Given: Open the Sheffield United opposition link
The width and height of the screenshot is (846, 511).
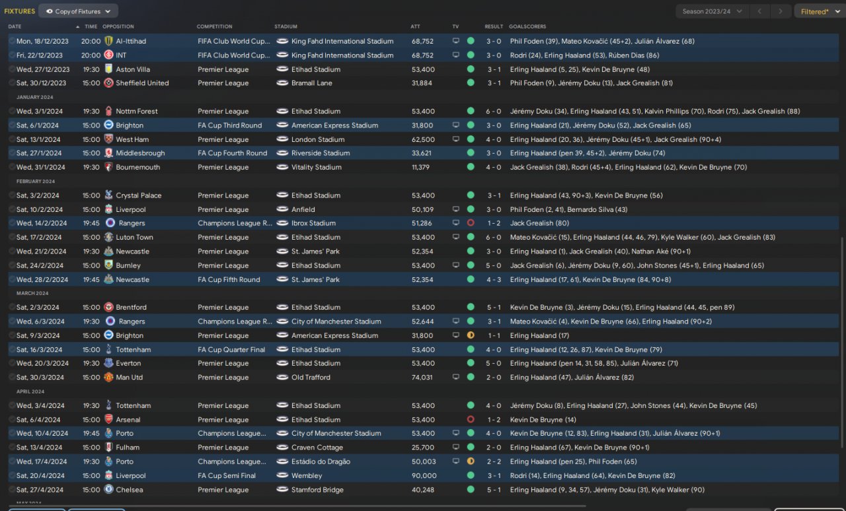Looking at the screenshot, I should tap(142, 83).
